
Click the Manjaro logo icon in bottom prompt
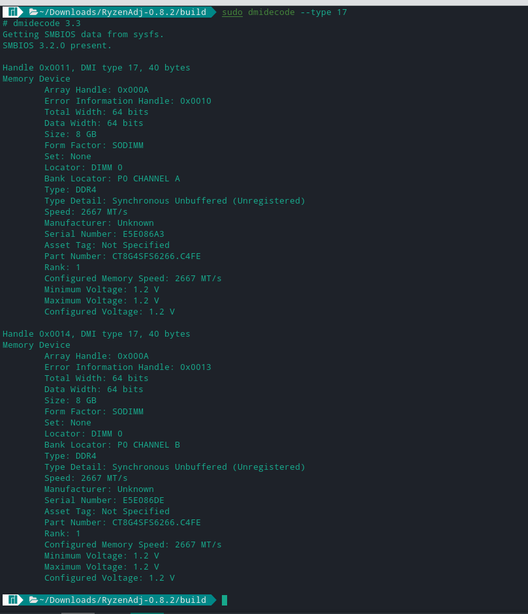12,600
